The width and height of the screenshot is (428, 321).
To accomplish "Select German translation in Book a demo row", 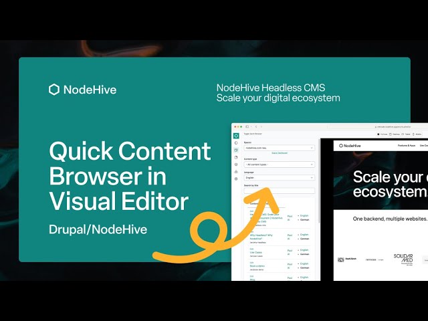I will coord(305,267).
